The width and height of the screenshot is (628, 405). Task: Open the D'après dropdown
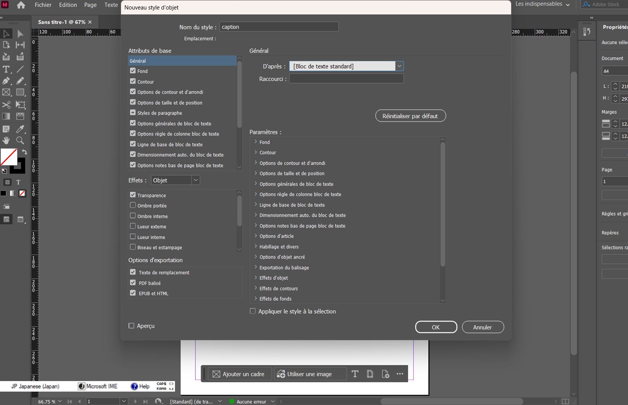[399, 66]
